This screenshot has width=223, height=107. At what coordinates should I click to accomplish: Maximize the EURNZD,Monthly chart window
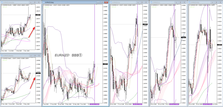point(35,3)
